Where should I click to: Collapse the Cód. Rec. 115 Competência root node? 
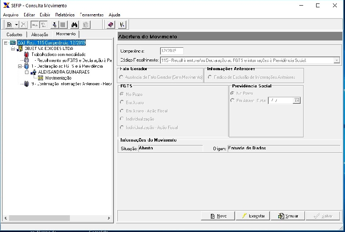click(6, 43)
